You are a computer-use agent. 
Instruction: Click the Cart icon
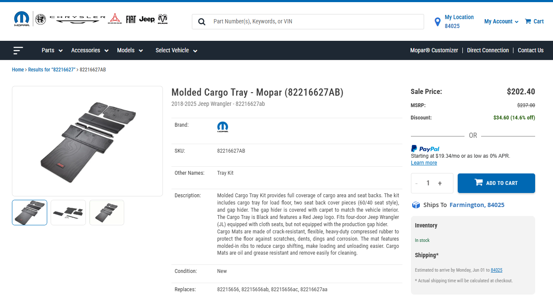click(x=528, y=21)
